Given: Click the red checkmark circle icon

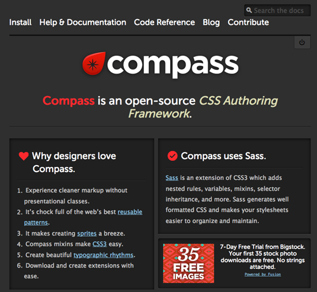Looking at the screenshot, I should click(x=172, y=156).
